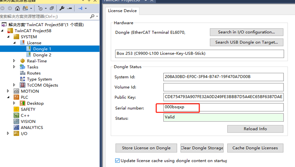Screen dimensions: 295x167
Task: Collapse the SYSTEM tree node
Action: tap(8, 37)
